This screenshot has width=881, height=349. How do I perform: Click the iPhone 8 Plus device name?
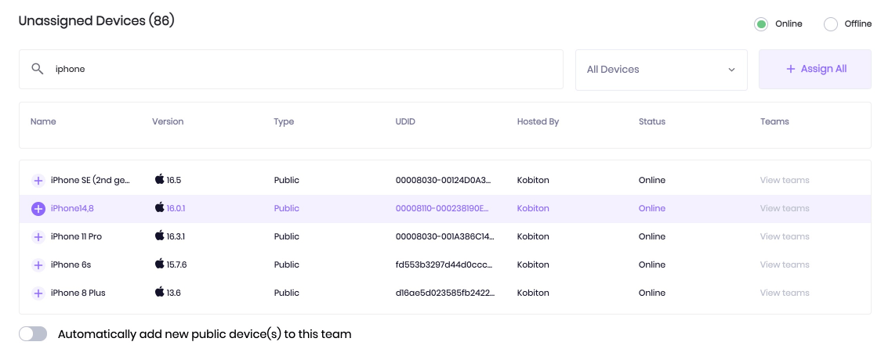click(78, 293)
